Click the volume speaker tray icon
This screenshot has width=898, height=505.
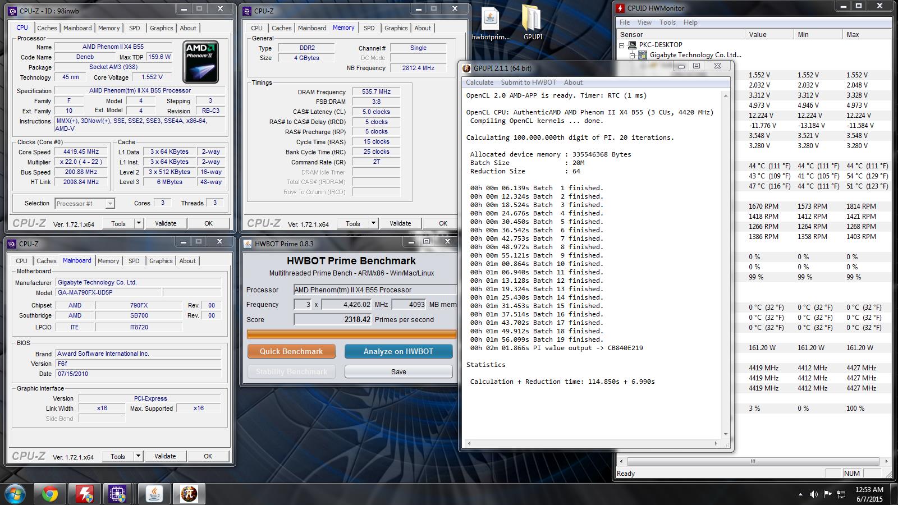[814, 494]
